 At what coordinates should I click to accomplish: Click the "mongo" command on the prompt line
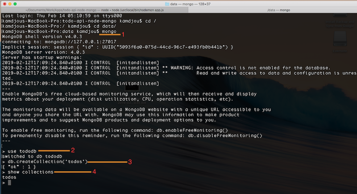point(108,32)
